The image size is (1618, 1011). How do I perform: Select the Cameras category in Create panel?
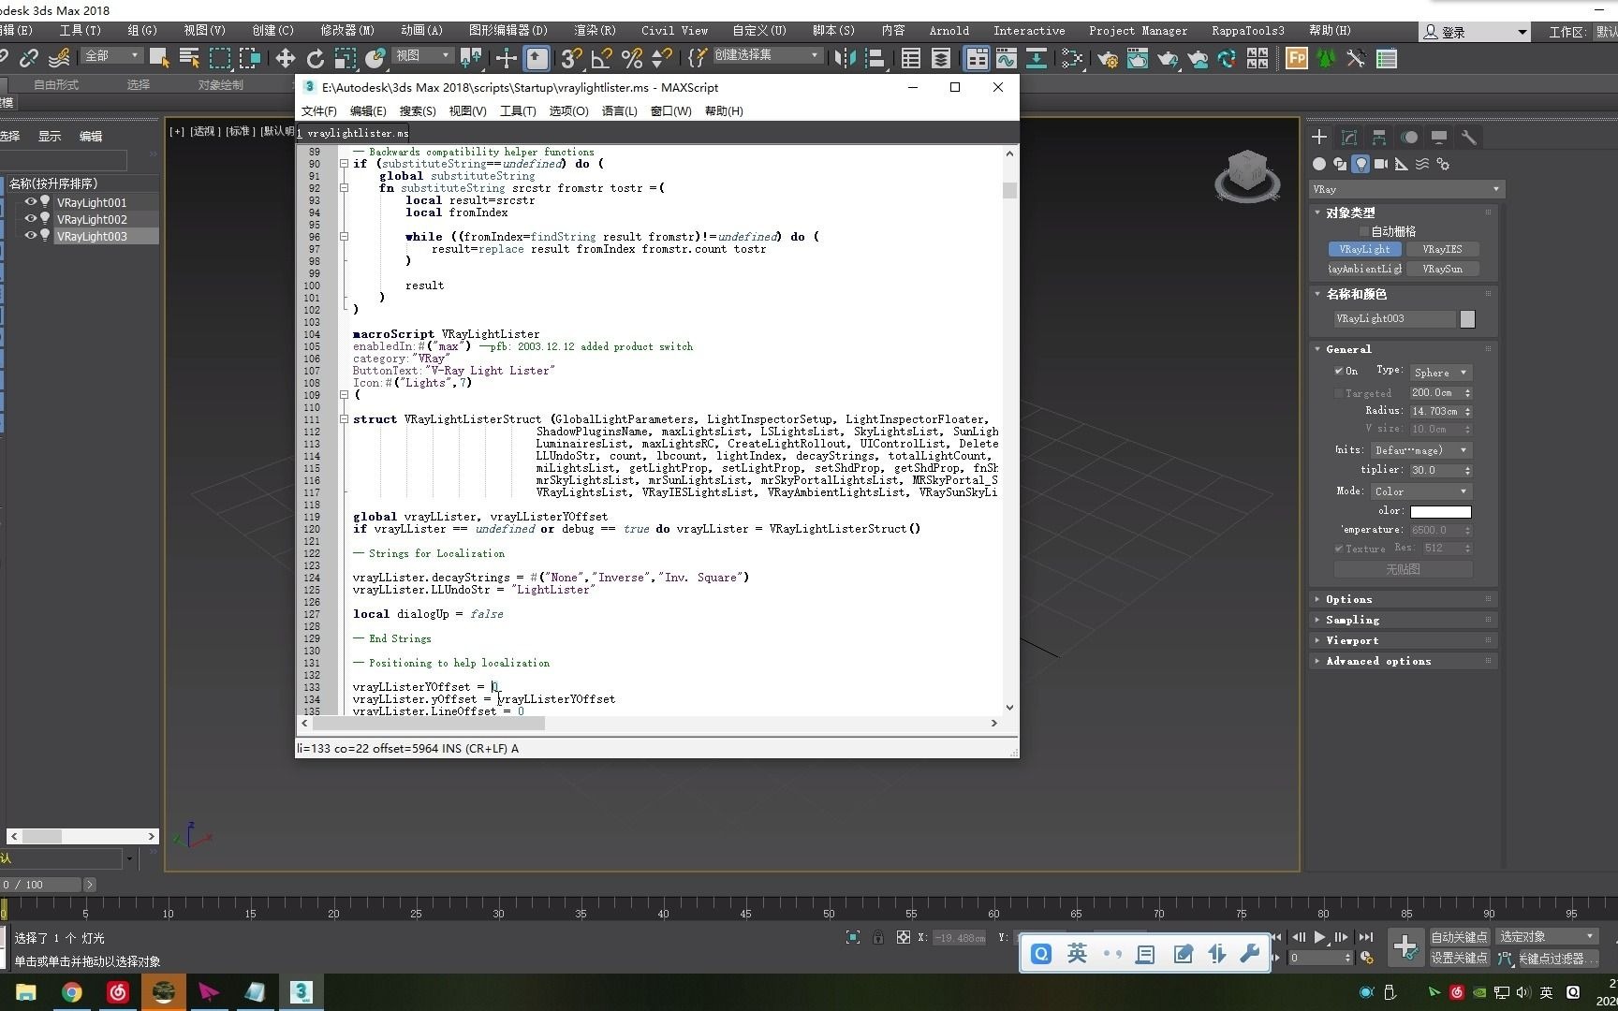1381,164
